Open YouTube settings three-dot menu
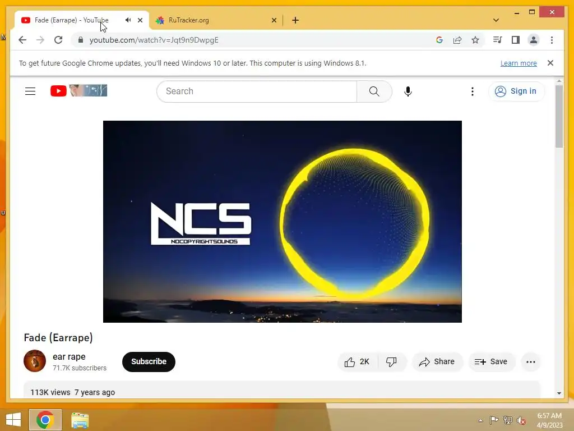The height and width of the screenshot is (431, 574). (x=472, y=91)
